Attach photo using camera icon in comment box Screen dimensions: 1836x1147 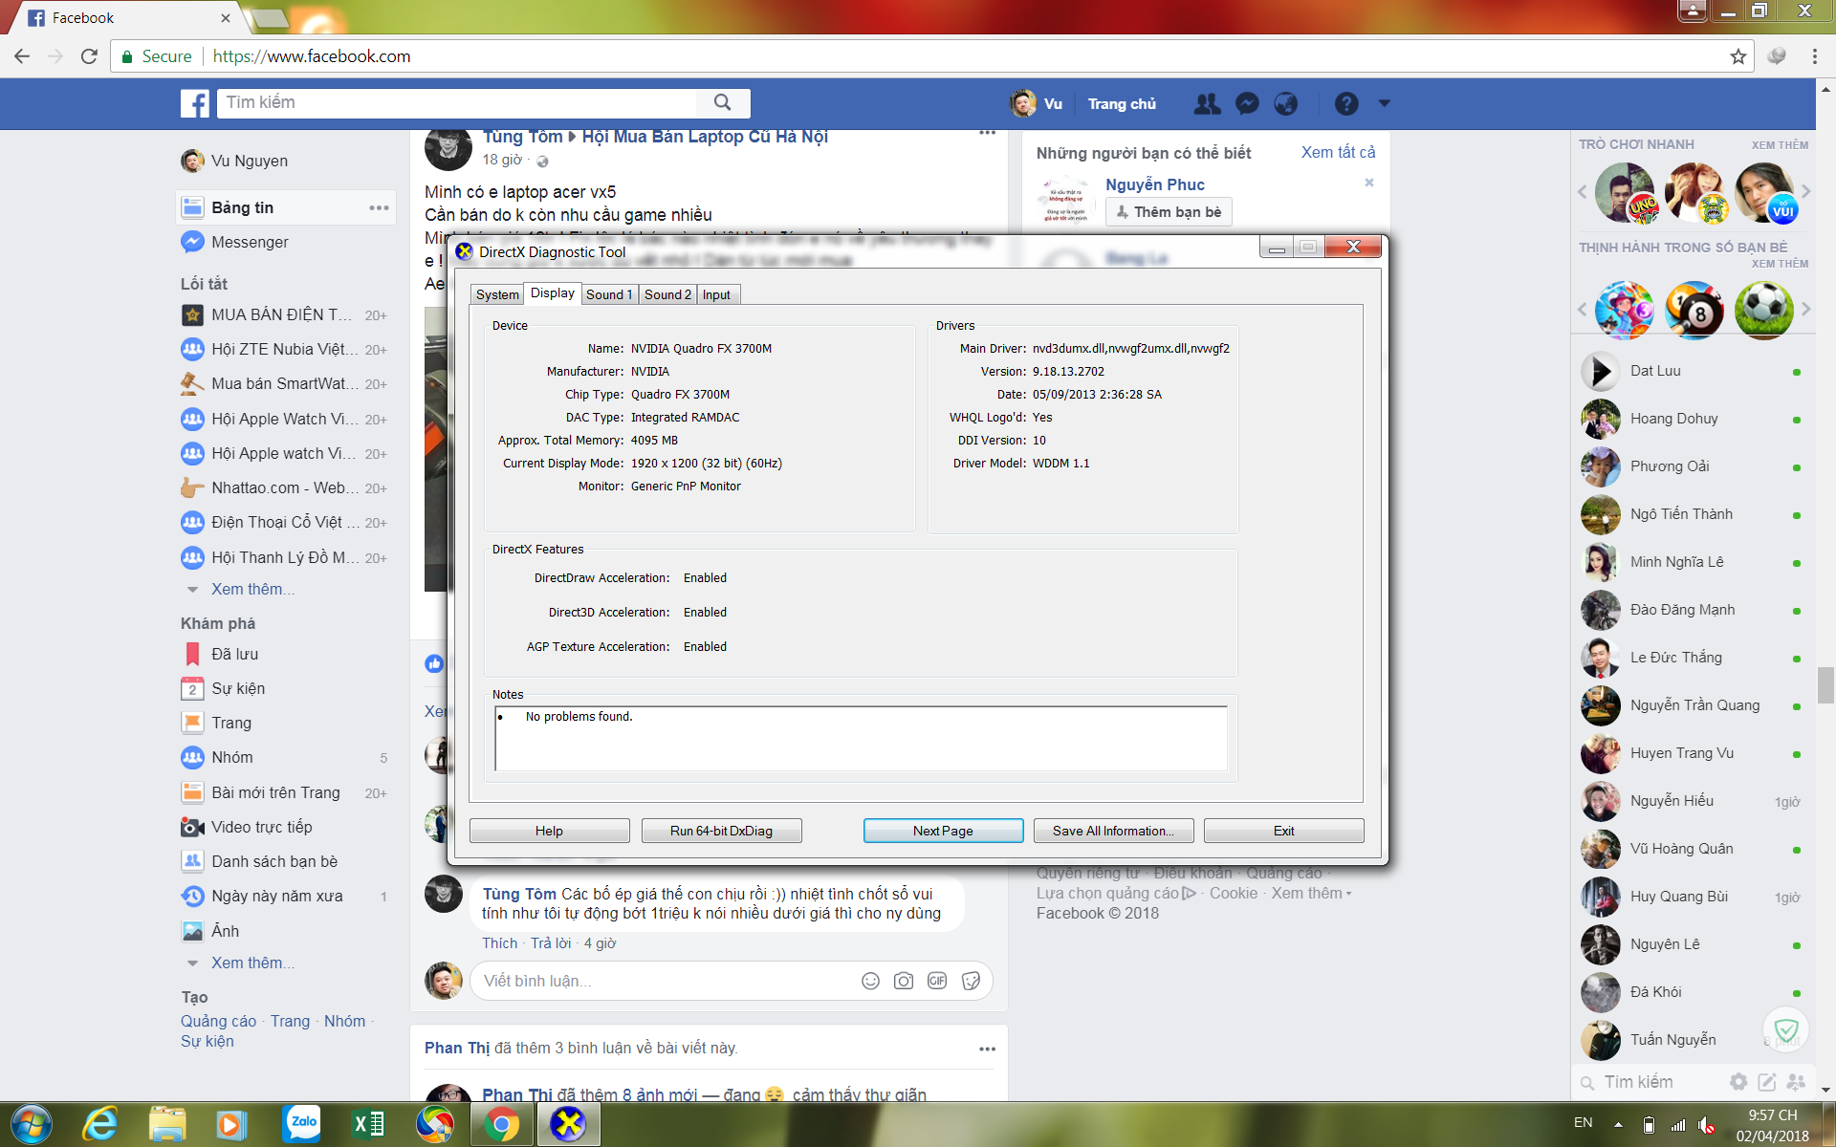pyautogui.click(x=904, y=981)
